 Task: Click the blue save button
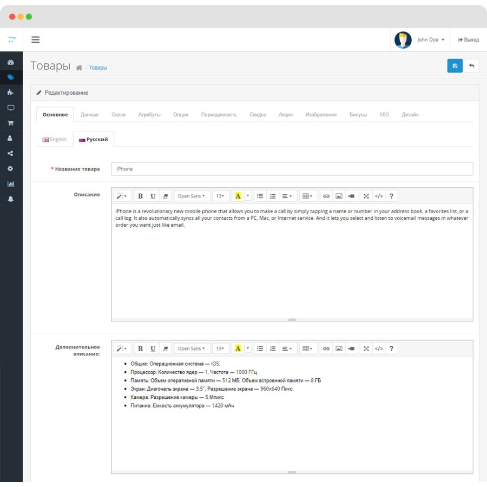coord(455,65)
